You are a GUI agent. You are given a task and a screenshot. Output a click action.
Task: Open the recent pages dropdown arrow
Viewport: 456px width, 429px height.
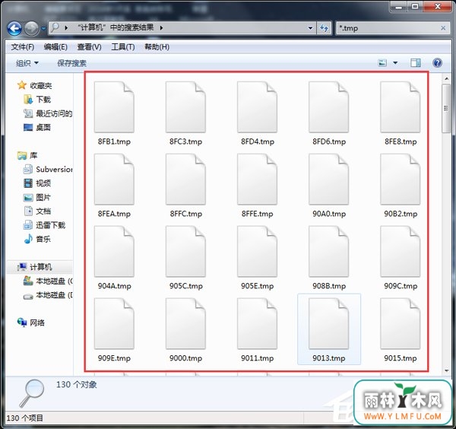point(43,28)
